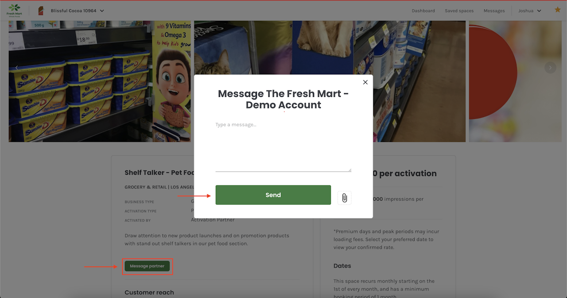Click the gold star icon in header
The image size is (567, 298).
[558, 10]
